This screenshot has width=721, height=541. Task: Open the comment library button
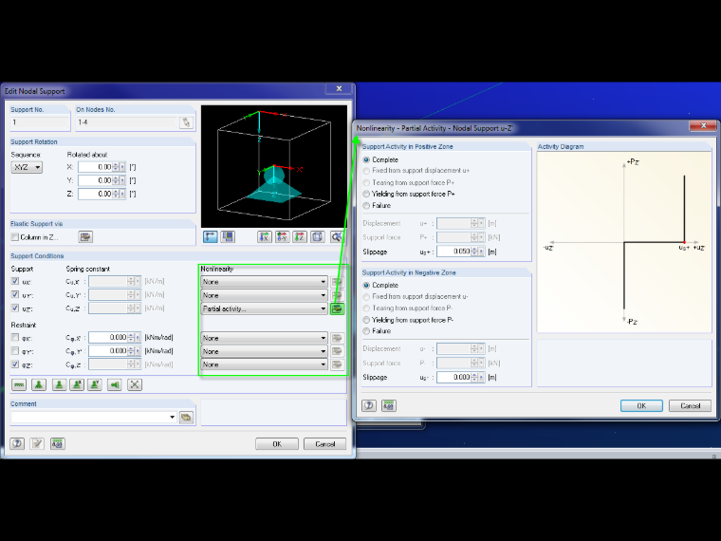click(x=186, y=418)
